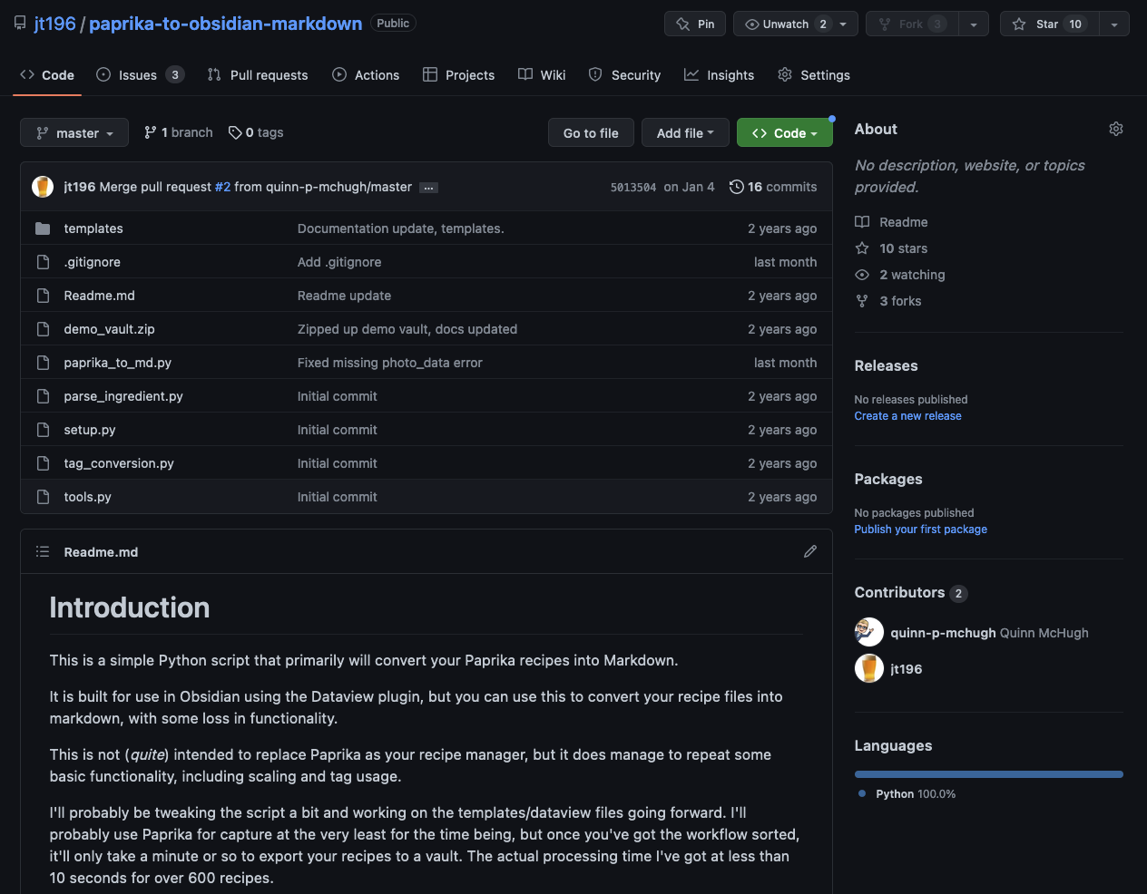Open paprika_to_md.py file

(118, 363)
